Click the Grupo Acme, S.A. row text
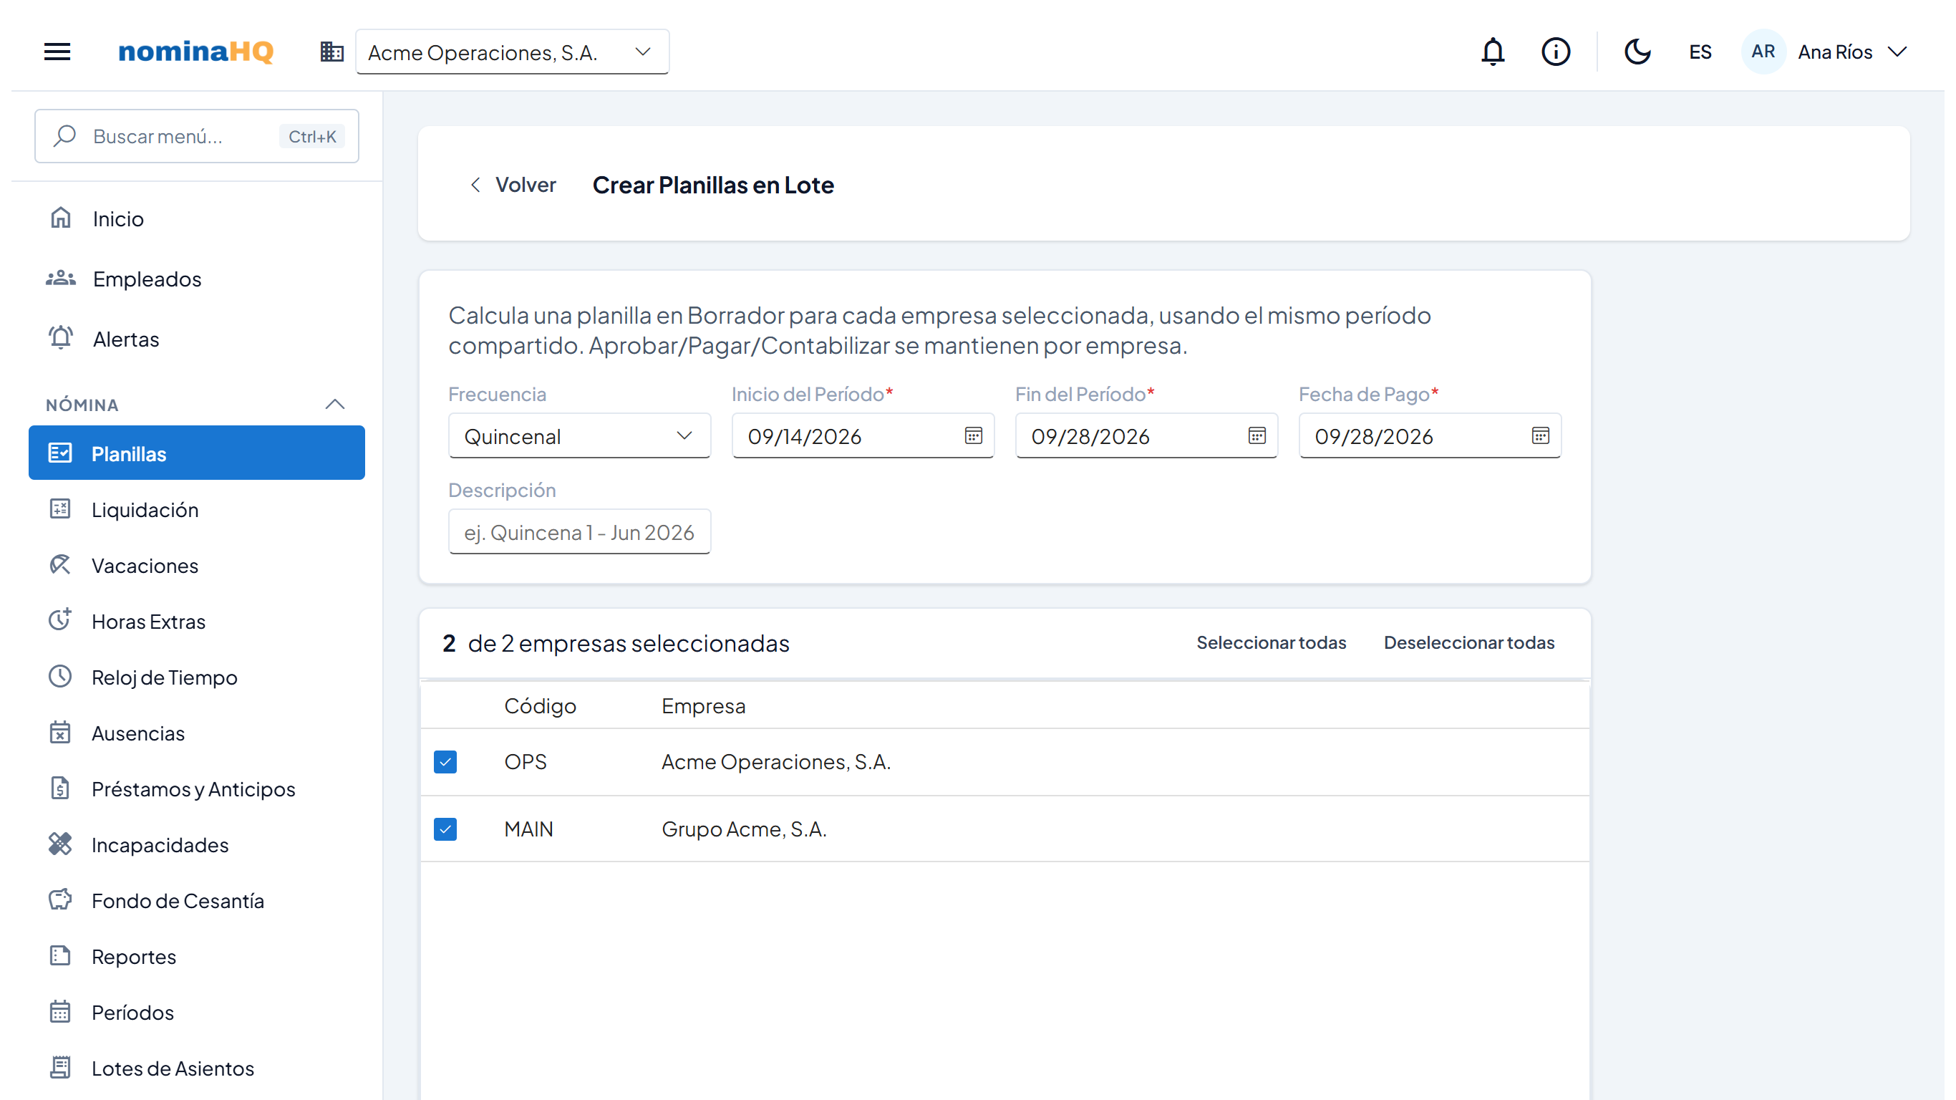Image resolution: width=1956 pixels, height=1100 pixels. (x=743, y=829)
